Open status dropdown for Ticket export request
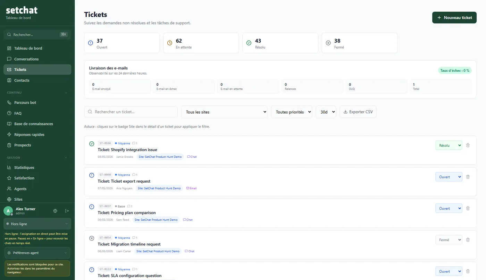This screenshot has width=486, height=280. [x=449, y=177]
